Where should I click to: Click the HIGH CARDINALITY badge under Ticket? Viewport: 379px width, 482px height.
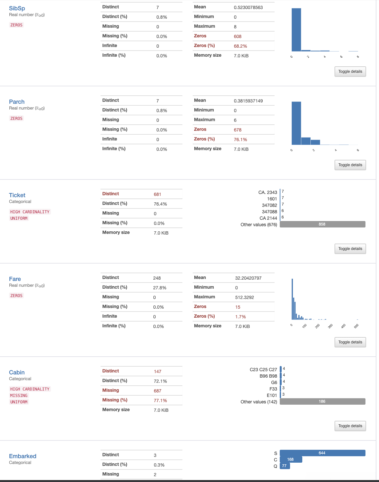click(x=30, y=212)
